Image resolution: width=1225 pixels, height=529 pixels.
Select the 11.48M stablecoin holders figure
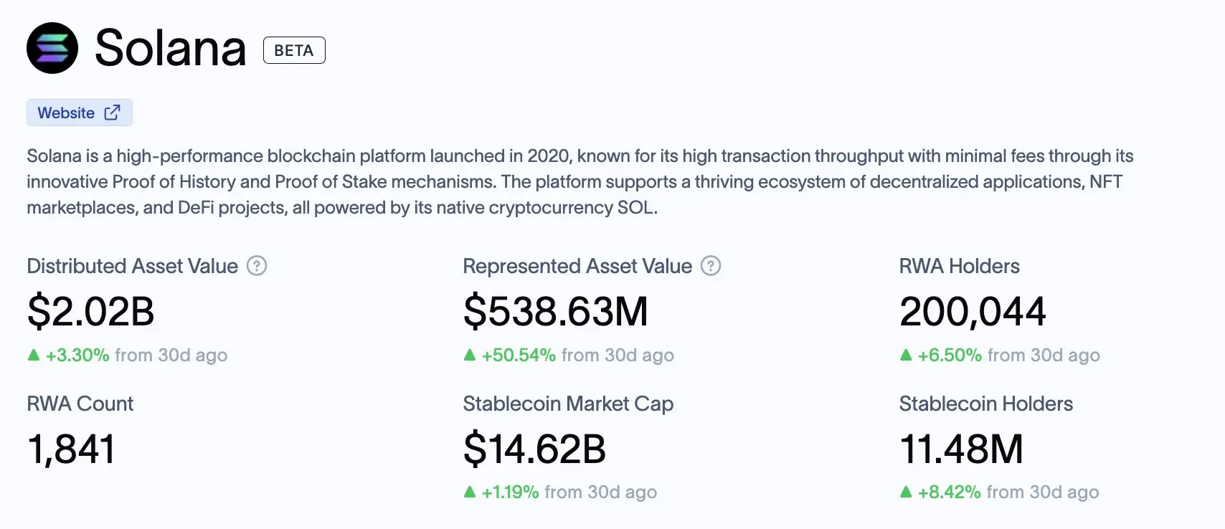pos(961,449)
